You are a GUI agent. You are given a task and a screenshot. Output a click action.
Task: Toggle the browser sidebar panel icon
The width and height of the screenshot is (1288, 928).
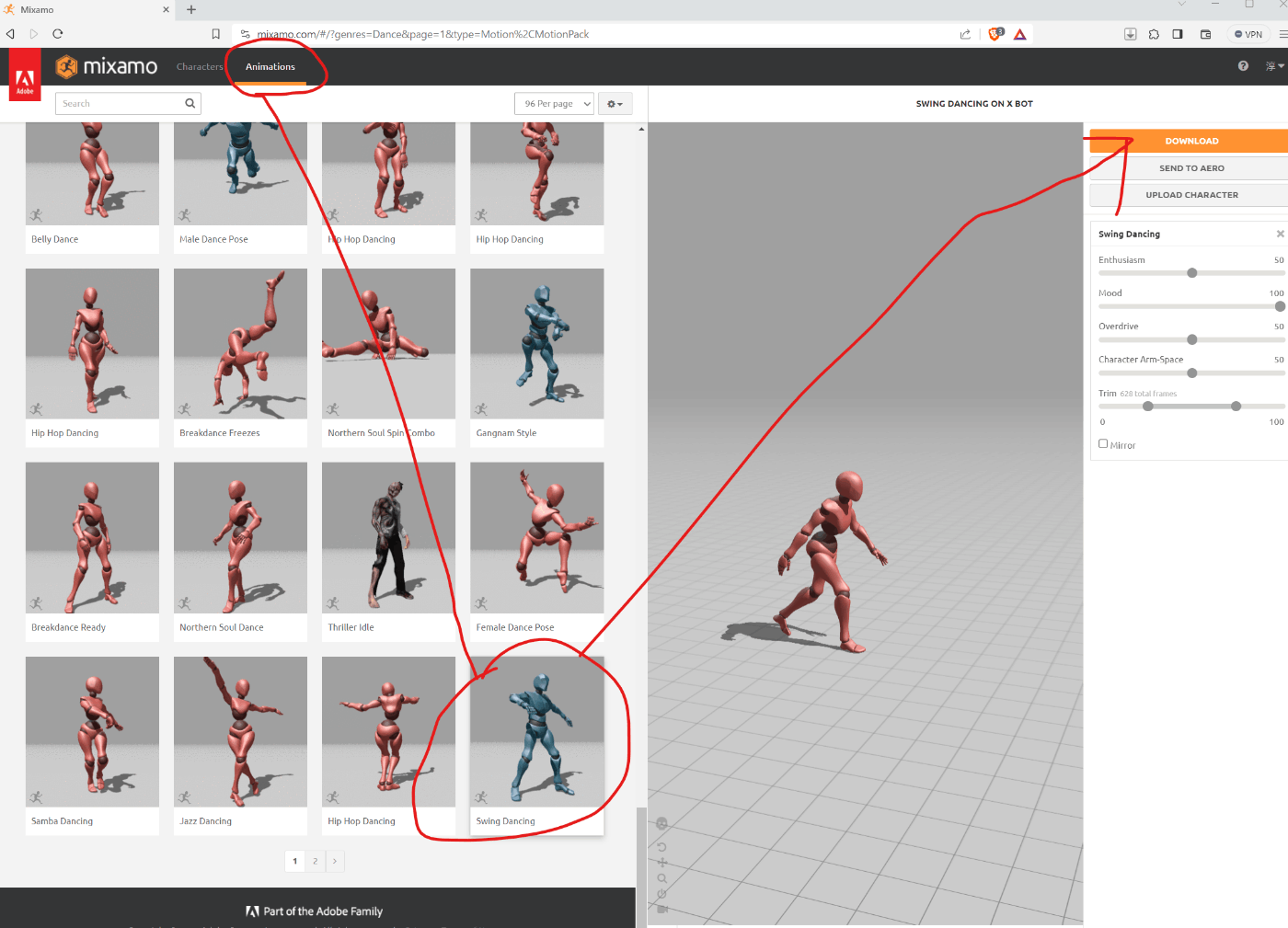point(1178,34)
